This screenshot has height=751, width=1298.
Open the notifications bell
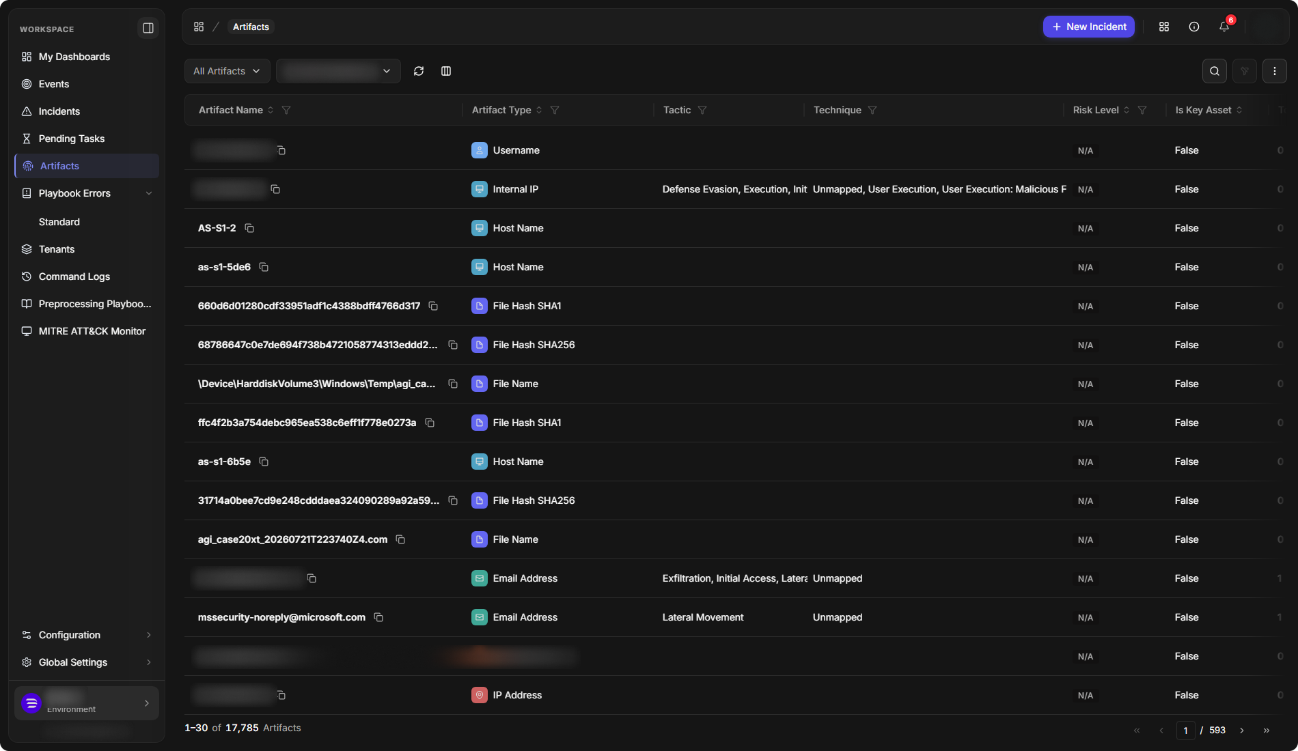(1224, 27)
